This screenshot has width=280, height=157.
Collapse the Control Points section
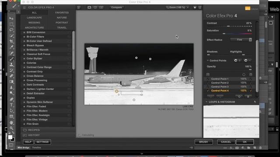tap(208, 61)
